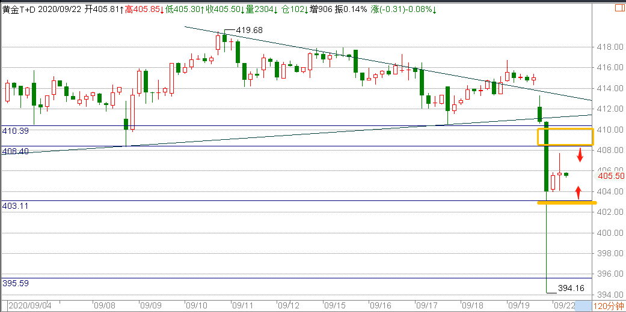
Task: Click the 394.00 price axis label
Action: 611,295
